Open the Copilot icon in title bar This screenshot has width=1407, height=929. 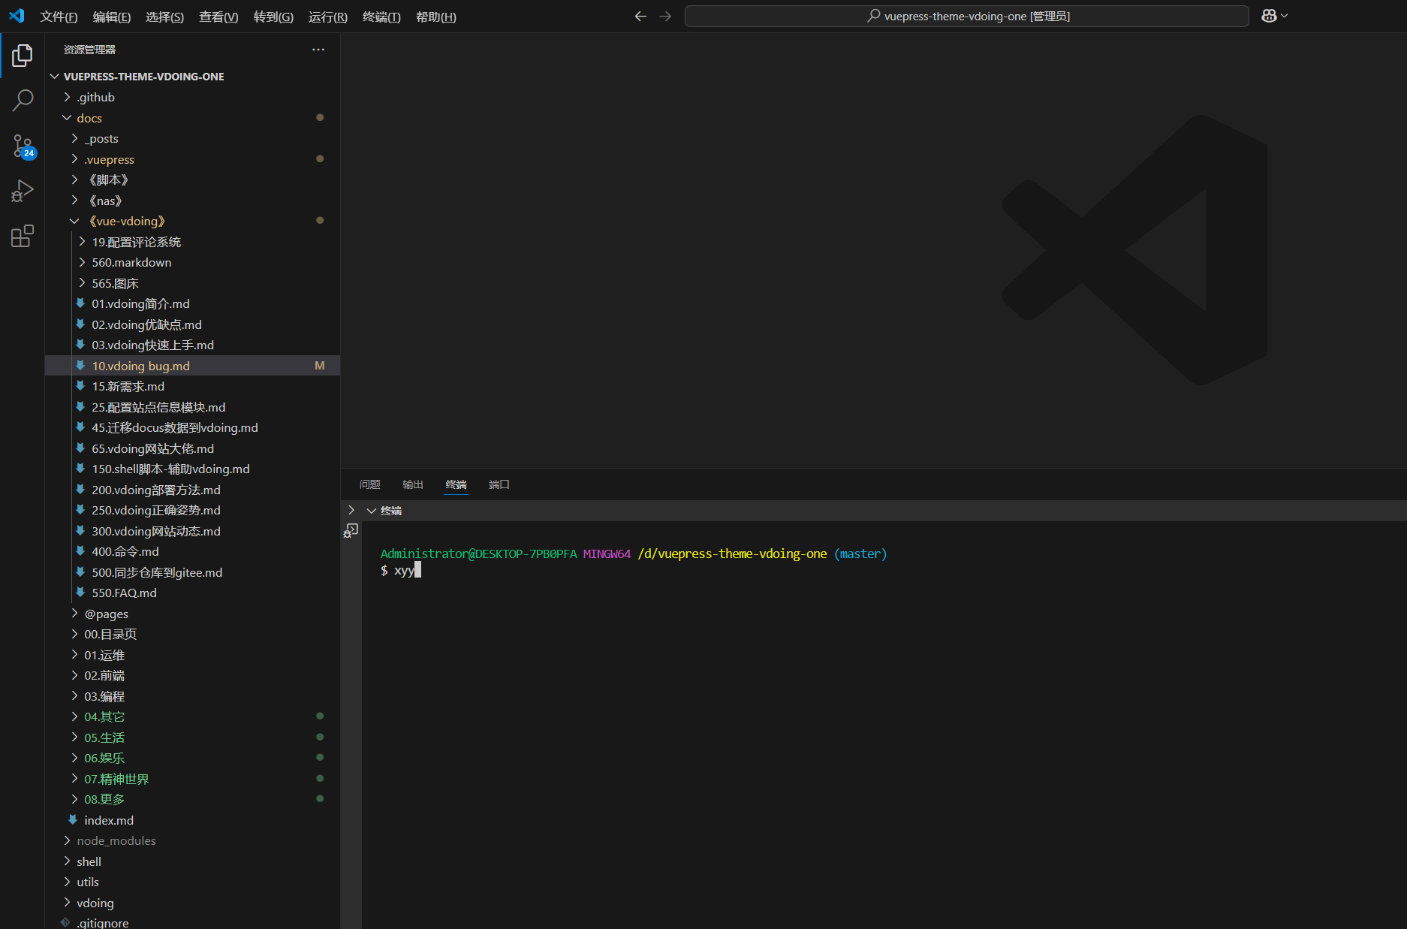click(1269, 16)
